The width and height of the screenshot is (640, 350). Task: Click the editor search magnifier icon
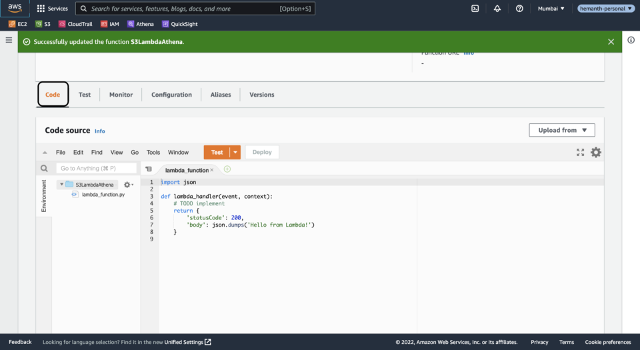coord(44,169)
